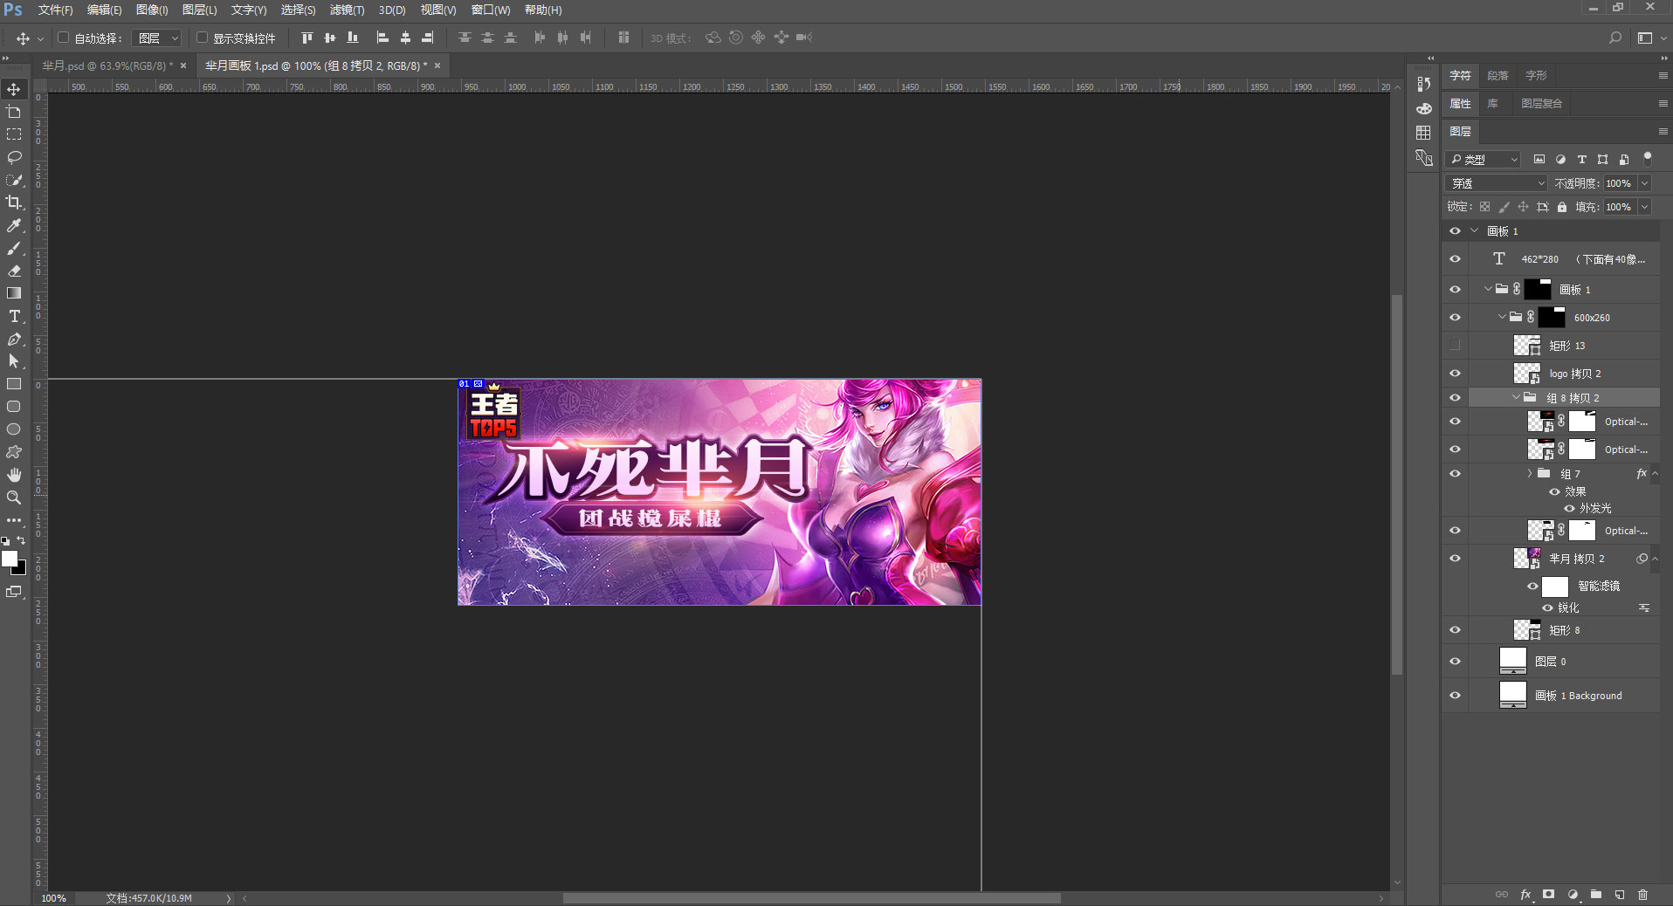Collapse the 组 8 拷贝 2 group
Screen dimensions: 1673x906
pyautogui.click(x=1516, y=397)
